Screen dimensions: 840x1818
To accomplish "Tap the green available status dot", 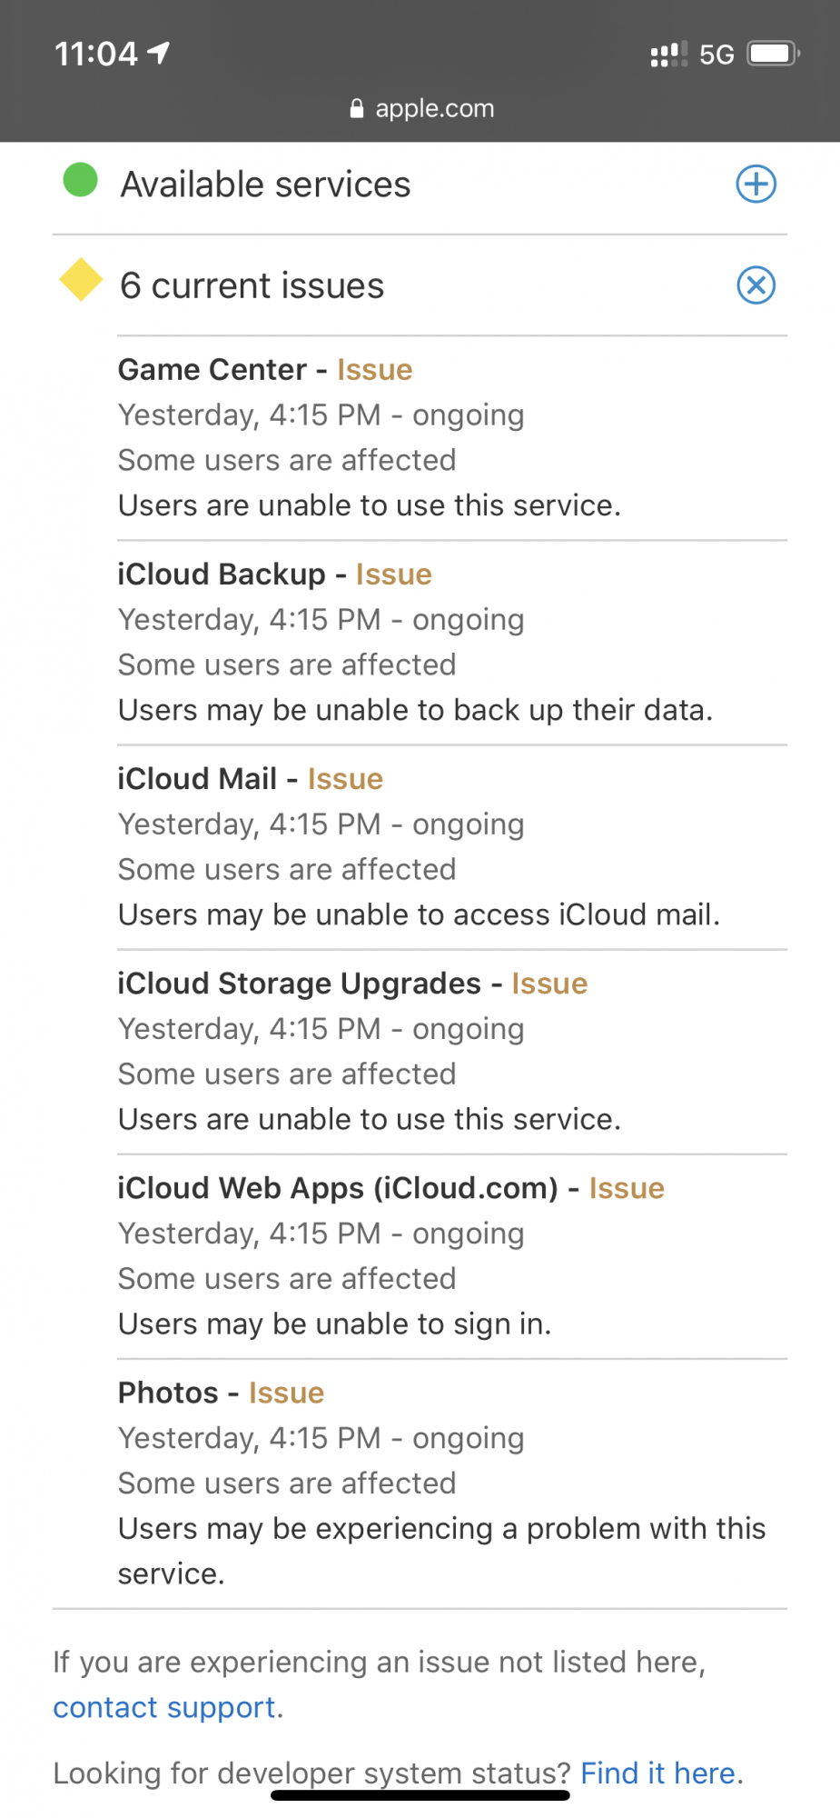I will click(80, 180).
